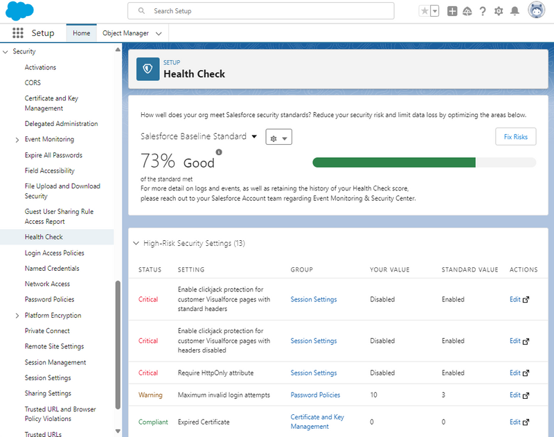Open Delegated Administration in the sidebar
Screen dimensions: 554x437
tap(61, 124)
